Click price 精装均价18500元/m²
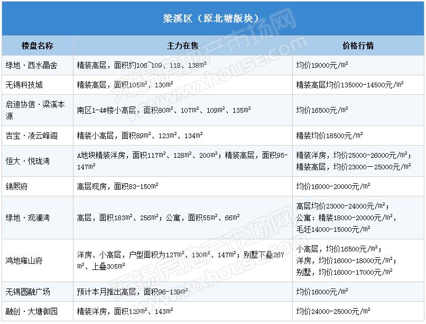 coord(329,136)
